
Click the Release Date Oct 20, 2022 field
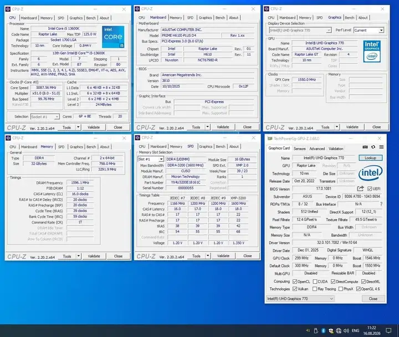[x=304, y=181]
